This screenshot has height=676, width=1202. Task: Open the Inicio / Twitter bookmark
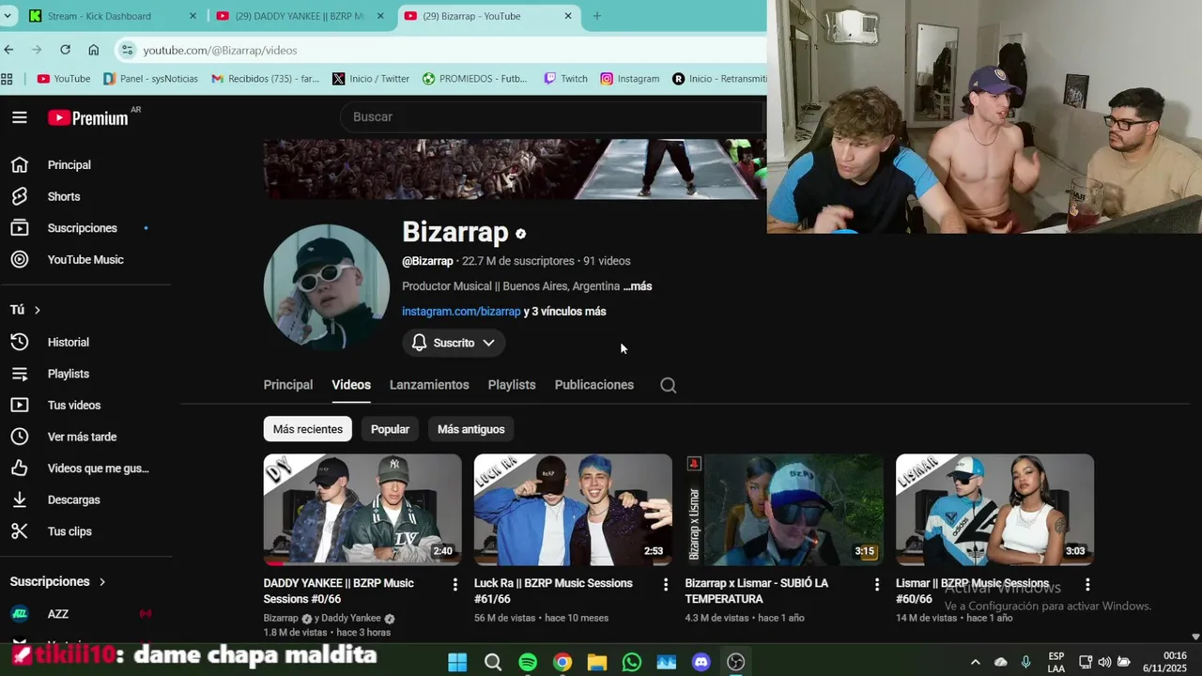(x=371, y=79)
